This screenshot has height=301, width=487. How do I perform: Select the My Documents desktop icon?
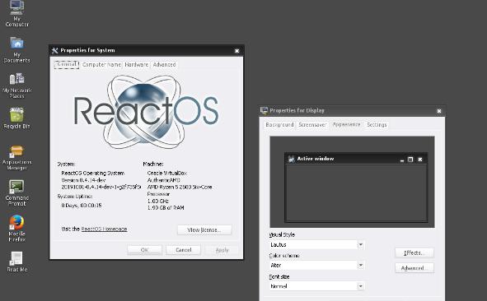(x=16, y=50)
